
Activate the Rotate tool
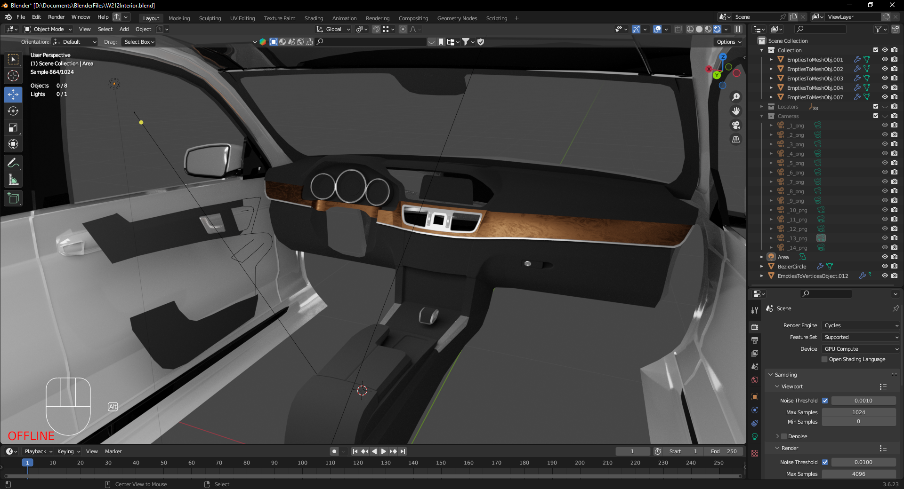13,111
